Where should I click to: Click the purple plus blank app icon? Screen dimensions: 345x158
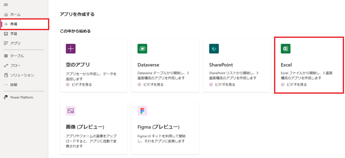click(71, 49)
